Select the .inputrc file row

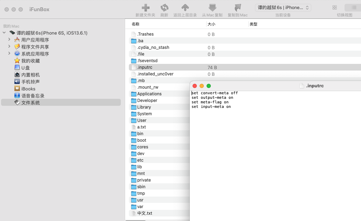[245, 67]
